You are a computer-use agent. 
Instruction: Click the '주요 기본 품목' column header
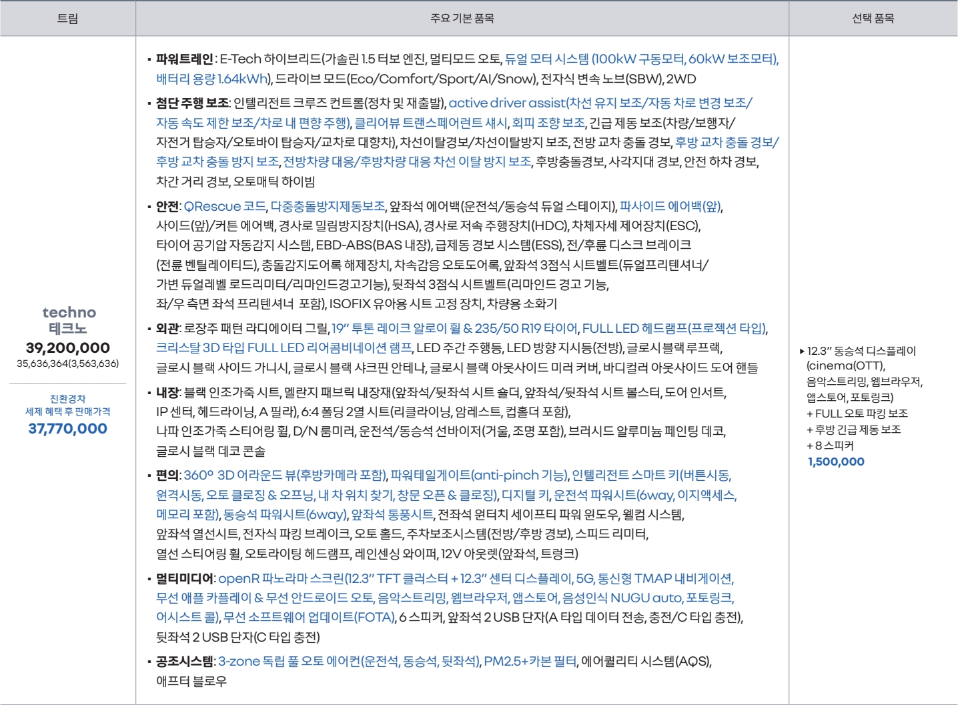pyautogui.click(x=462, y=19)
